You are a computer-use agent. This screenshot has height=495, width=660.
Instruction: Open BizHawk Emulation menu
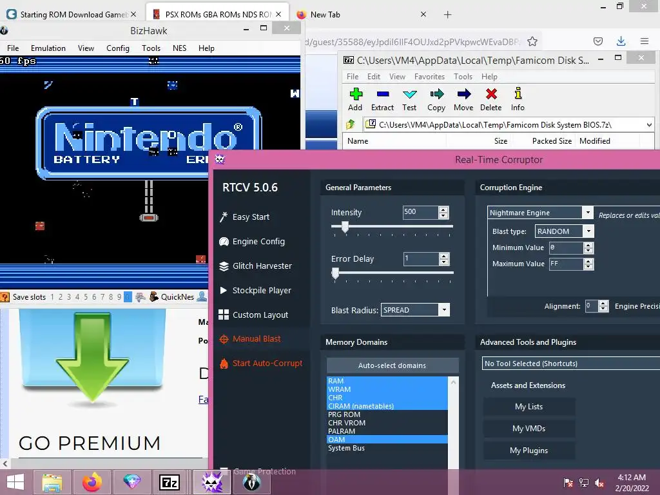[x=48, y=48]
